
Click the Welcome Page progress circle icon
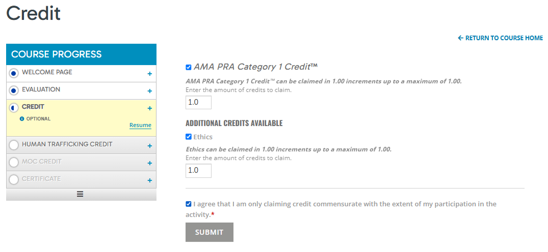[x=14, y=74]
